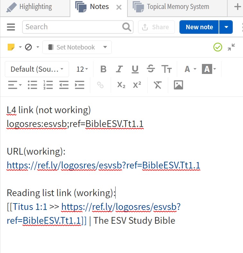Insert an image into the note
The image size is (243, 253).
pos(178,85)
